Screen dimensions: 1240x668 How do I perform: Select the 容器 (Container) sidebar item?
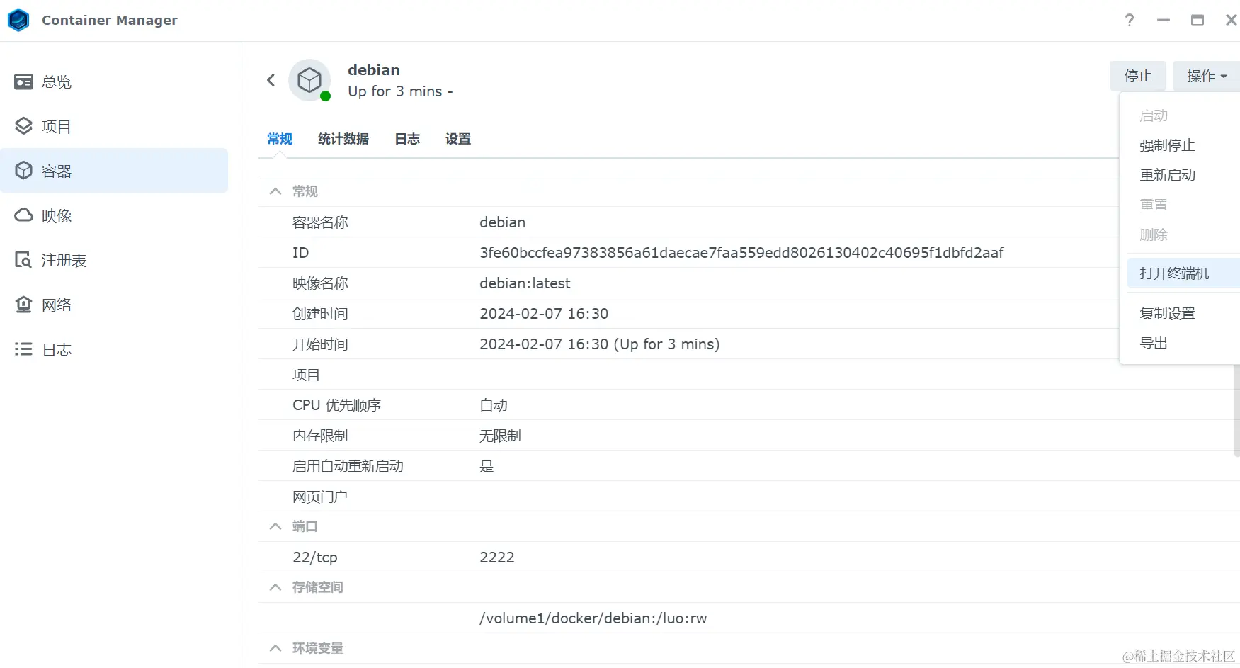pos(55,170)
